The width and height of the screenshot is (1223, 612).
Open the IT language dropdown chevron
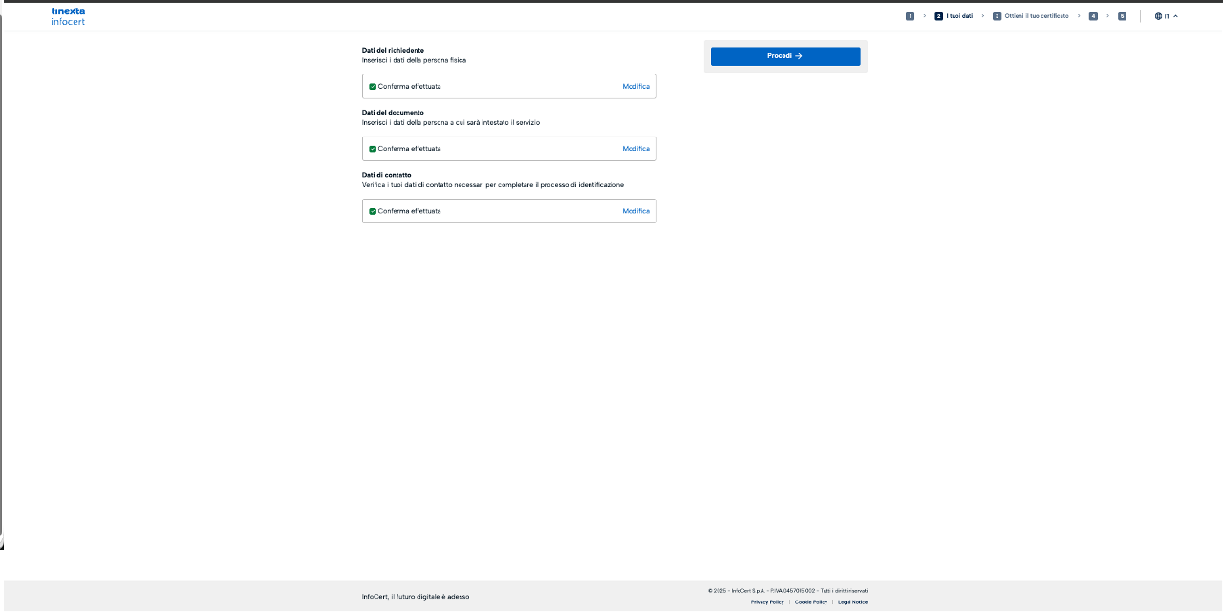[1175, 16]
